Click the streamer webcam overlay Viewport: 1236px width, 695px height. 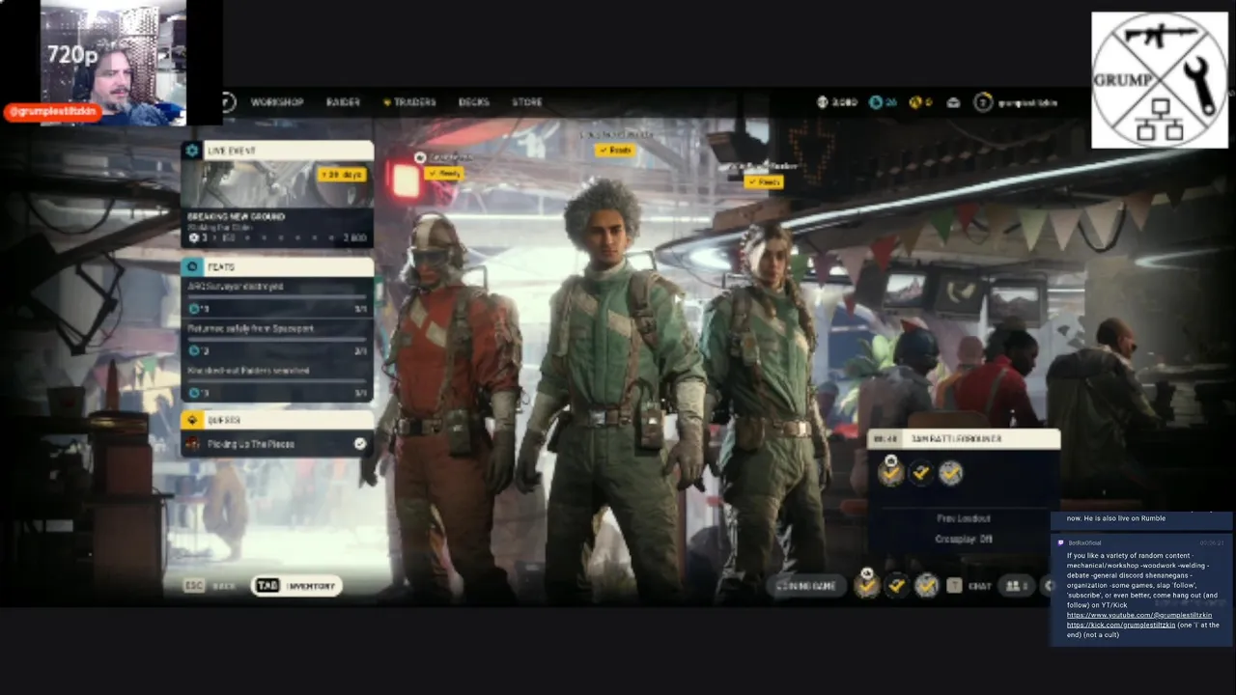tap(112, 63)
